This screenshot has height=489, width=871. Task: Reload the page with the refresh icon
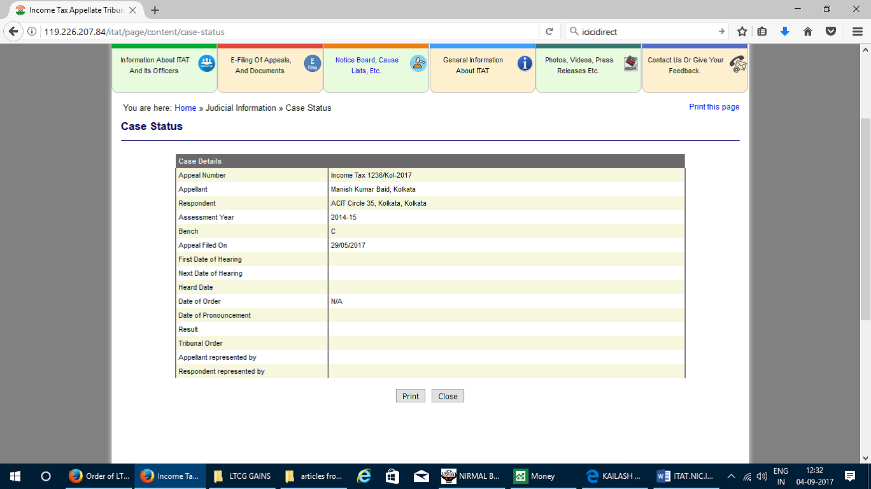[x=549, y=32]
